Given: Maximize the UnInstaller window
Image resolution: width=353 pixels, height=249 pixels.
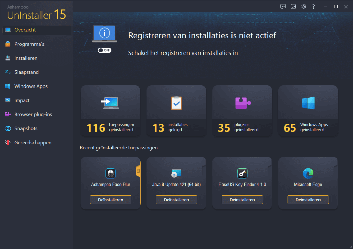Looking at the screenshot, I should click(x=336, y=7).
